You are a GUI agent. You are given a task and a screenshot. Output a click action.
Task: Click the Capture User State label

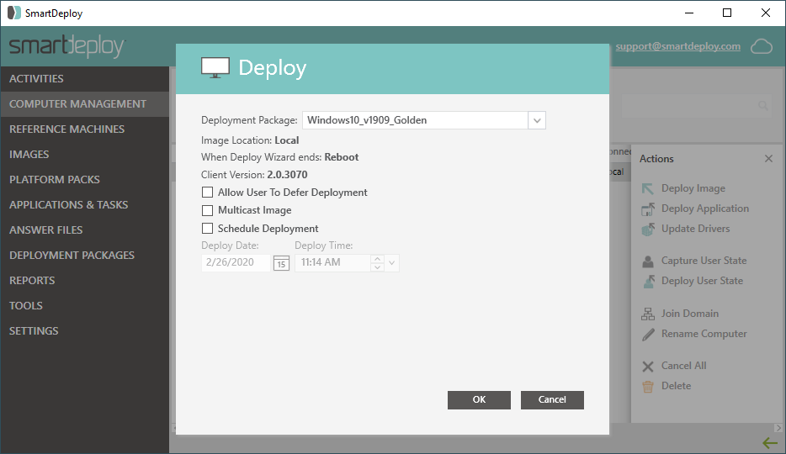click(x=704, y=261)
